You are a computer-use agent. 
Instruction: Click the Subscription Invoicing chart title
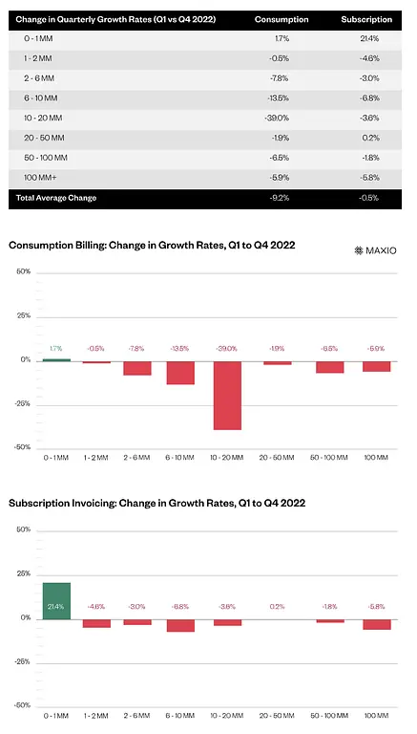click(x=157, y=504)
